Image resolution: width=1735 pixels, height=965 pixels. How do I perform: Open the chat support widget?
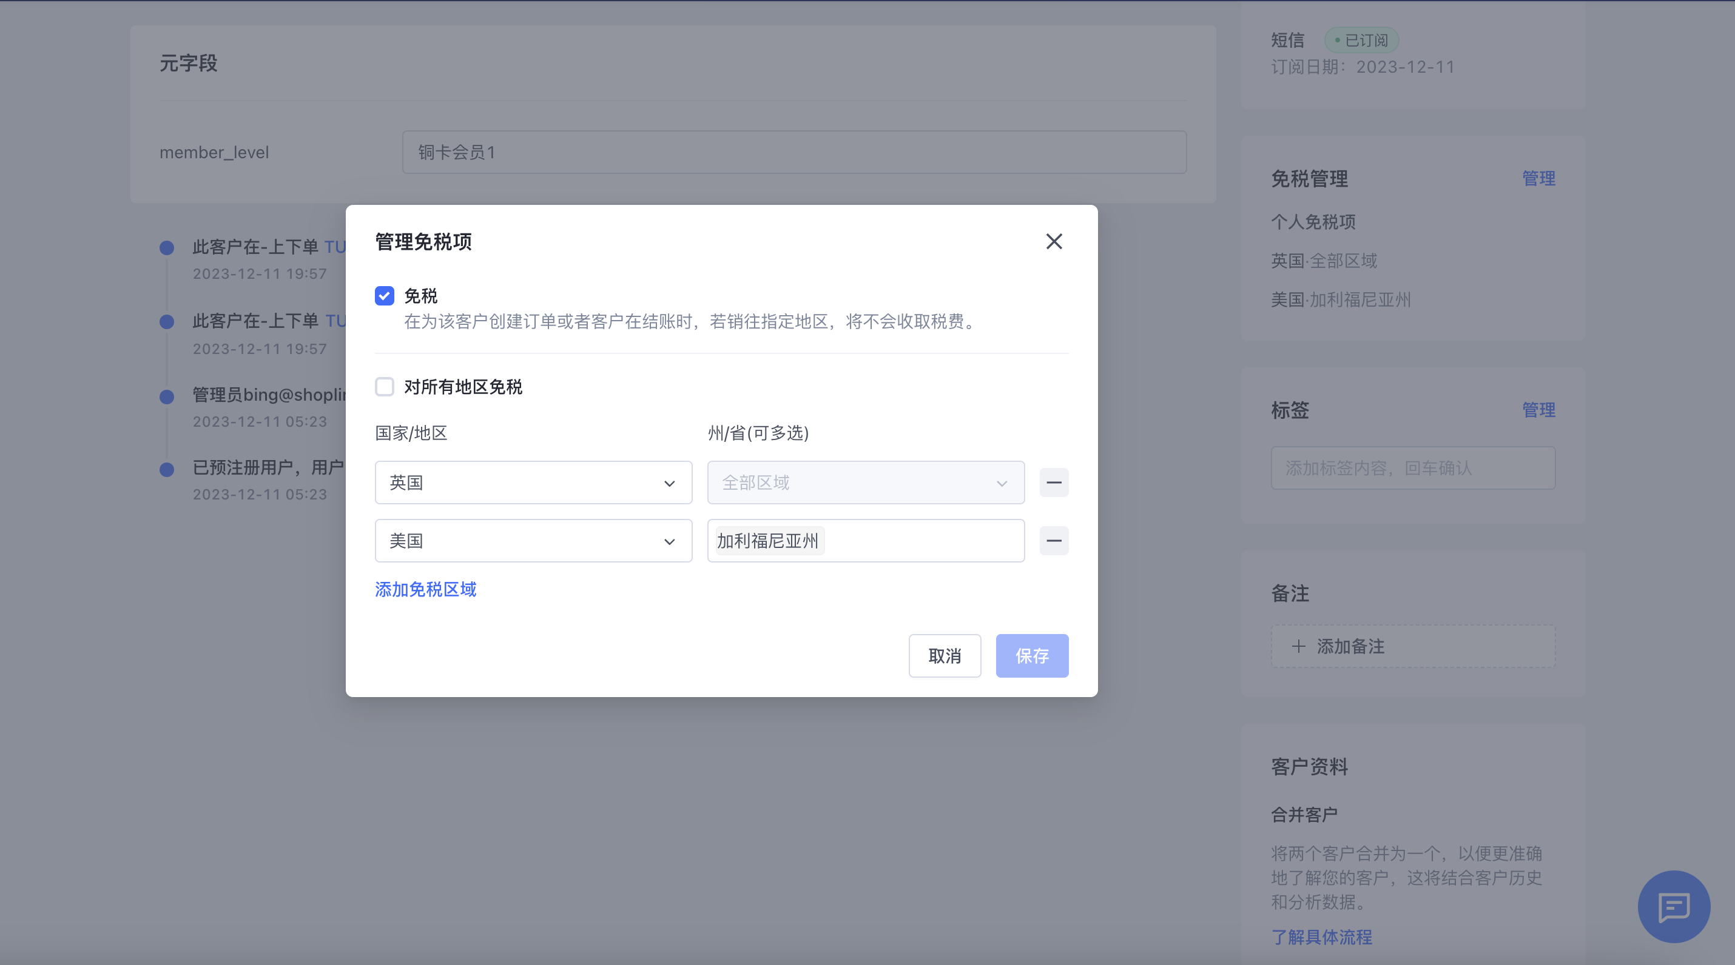1674,907
